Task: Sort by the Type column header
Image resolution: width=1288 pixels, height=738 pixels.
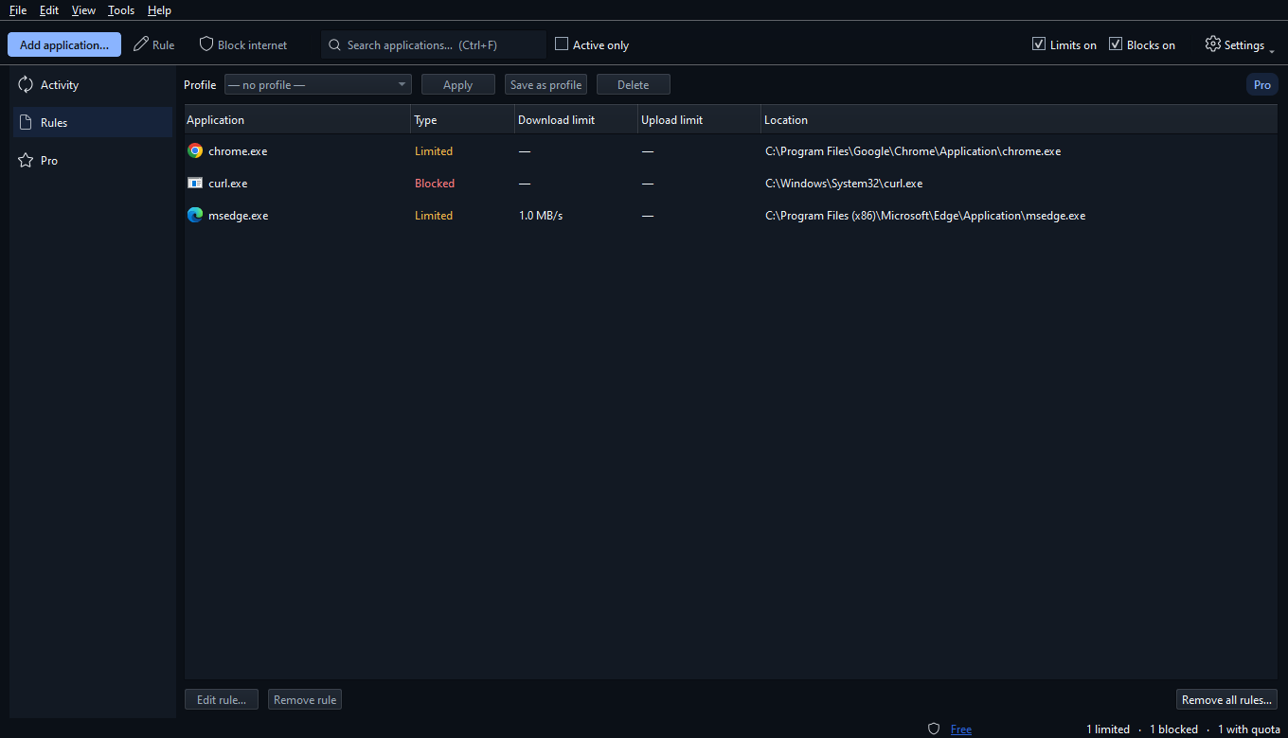Action: 463,120
